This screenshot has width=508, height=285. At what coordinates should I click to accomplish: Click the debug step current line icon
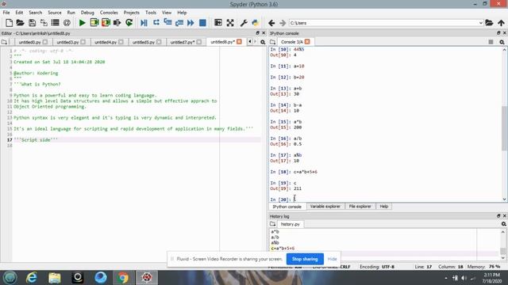(x=156, y=23)
